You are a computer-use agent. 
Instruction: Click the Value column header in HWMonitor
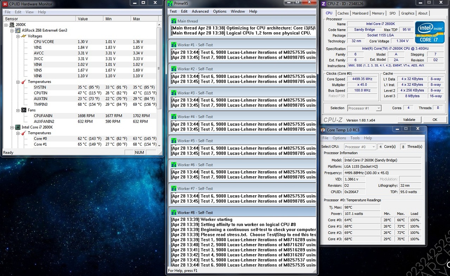[x=90, y=19]
